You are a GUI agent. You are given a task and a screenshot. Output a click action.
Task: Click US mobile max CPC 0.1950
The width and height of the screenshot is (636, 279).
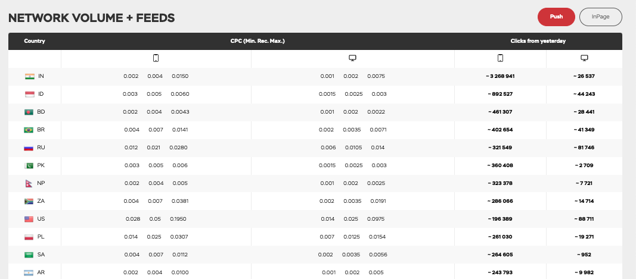(178, 219)
